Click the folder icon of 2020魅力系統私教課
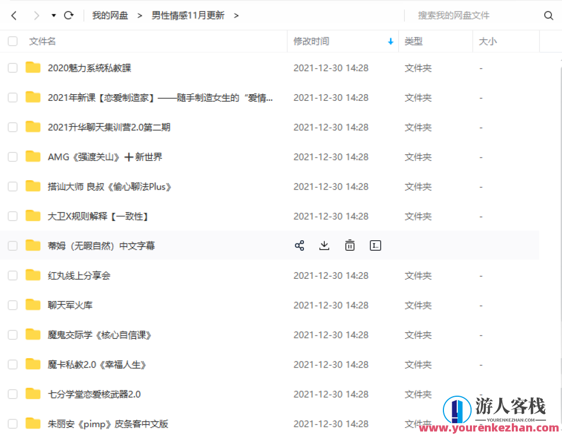The height and width of the screenshot is (437, 562). pyautogui.click(x=33, y=67)
